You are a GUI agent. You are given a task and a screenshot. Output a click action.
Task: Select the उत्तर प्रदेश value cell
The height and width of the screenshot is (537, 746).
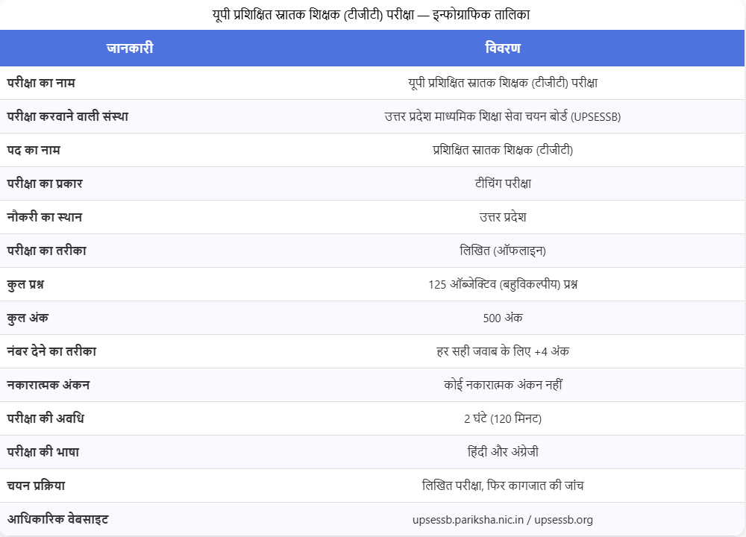click(502, 217)
